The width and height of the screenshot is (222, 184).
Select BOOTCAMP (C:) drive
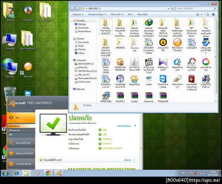(x=84, y=64)
